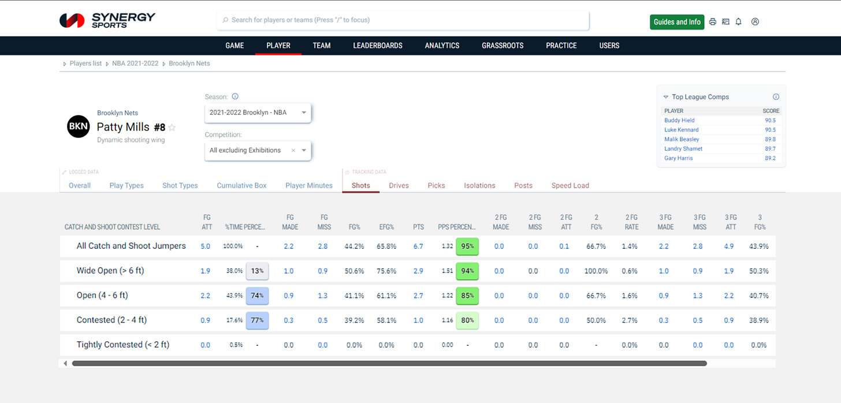Click the table's horizontal scrollbar

pos(389,364)
